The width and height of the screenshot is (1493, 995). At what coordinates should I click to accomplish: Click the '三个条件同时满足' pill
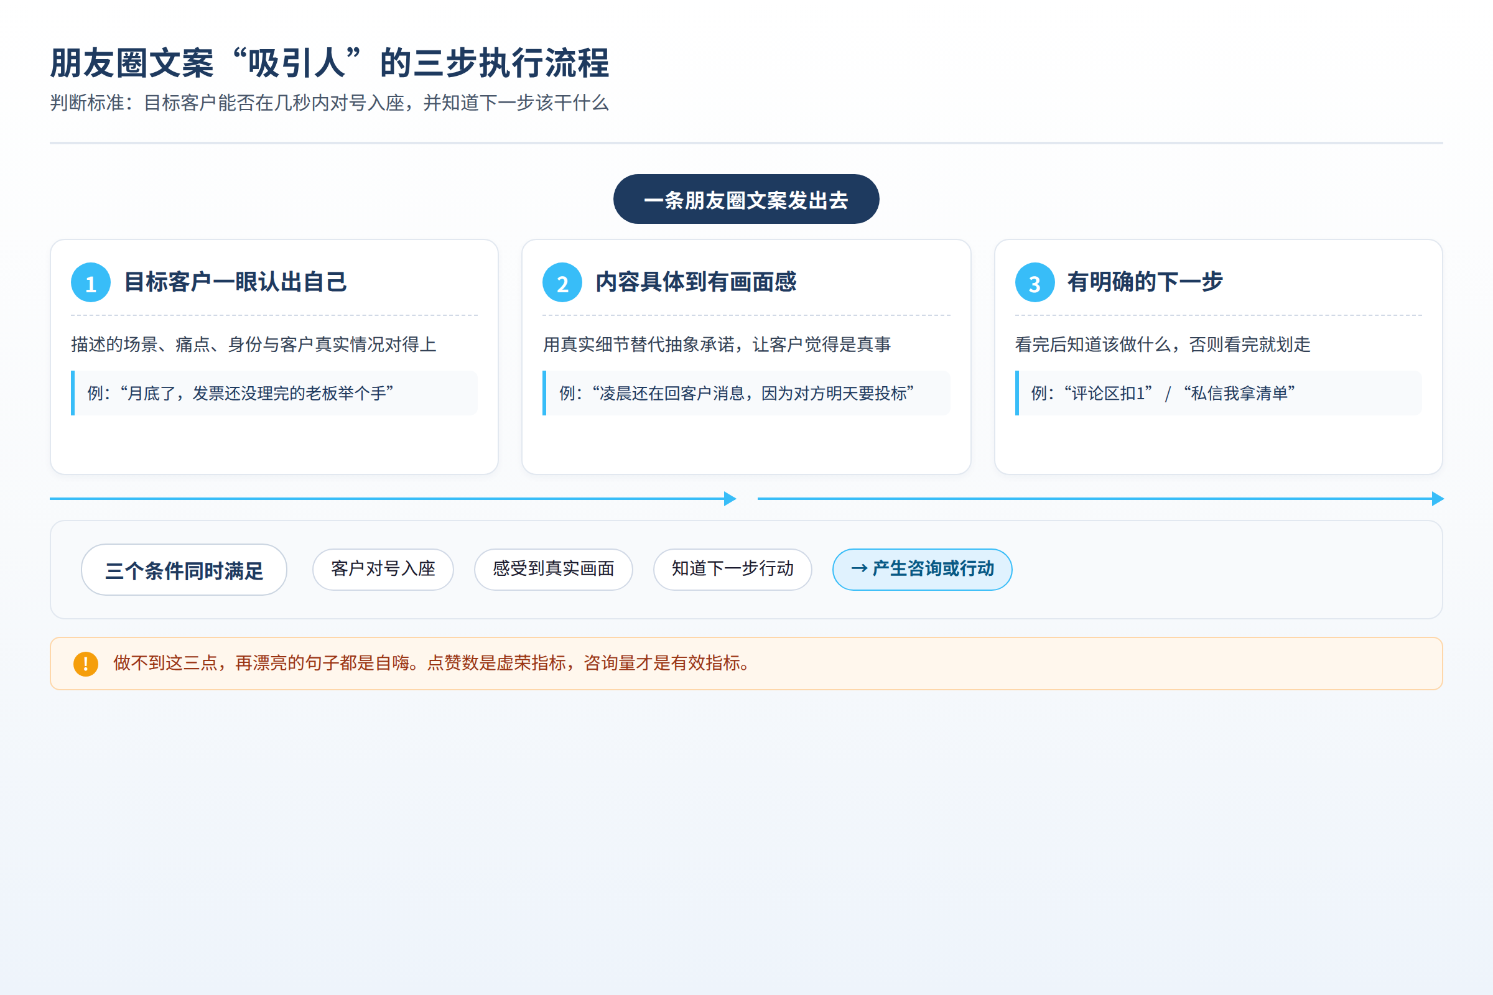184,570
